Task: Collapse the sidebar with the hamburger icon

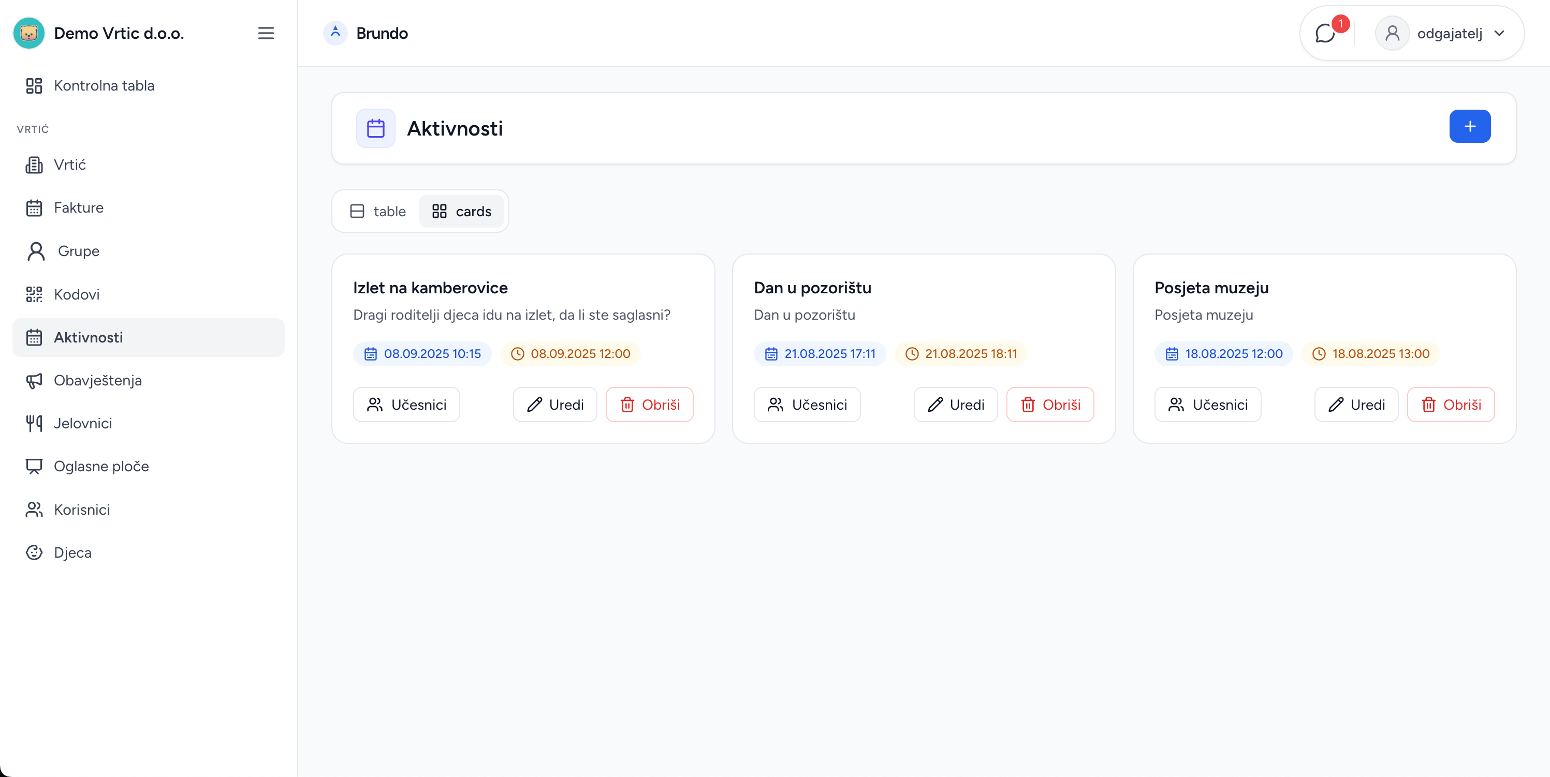Action: pos(266,33)
